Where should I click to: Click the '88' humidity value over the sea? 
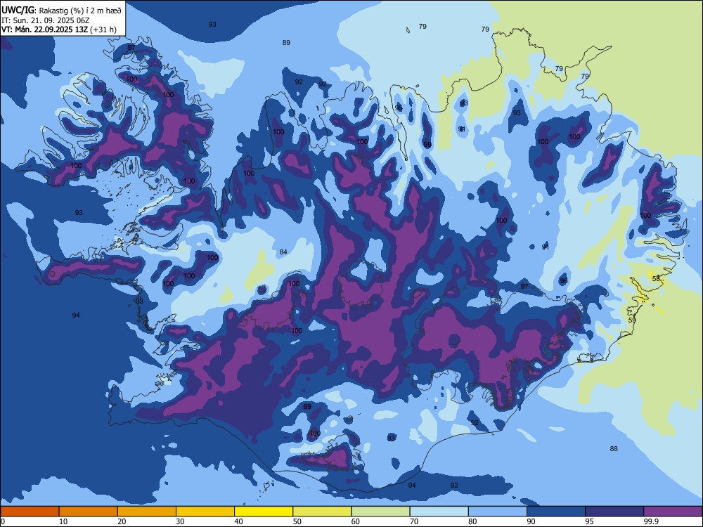(x=614, y=448)
